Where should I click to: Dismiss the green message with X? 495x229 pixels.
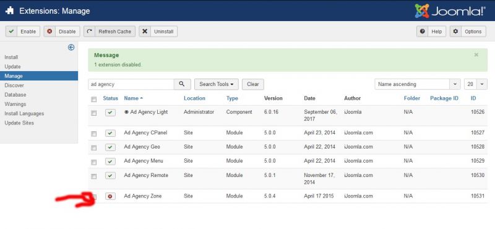click(476, 55)
